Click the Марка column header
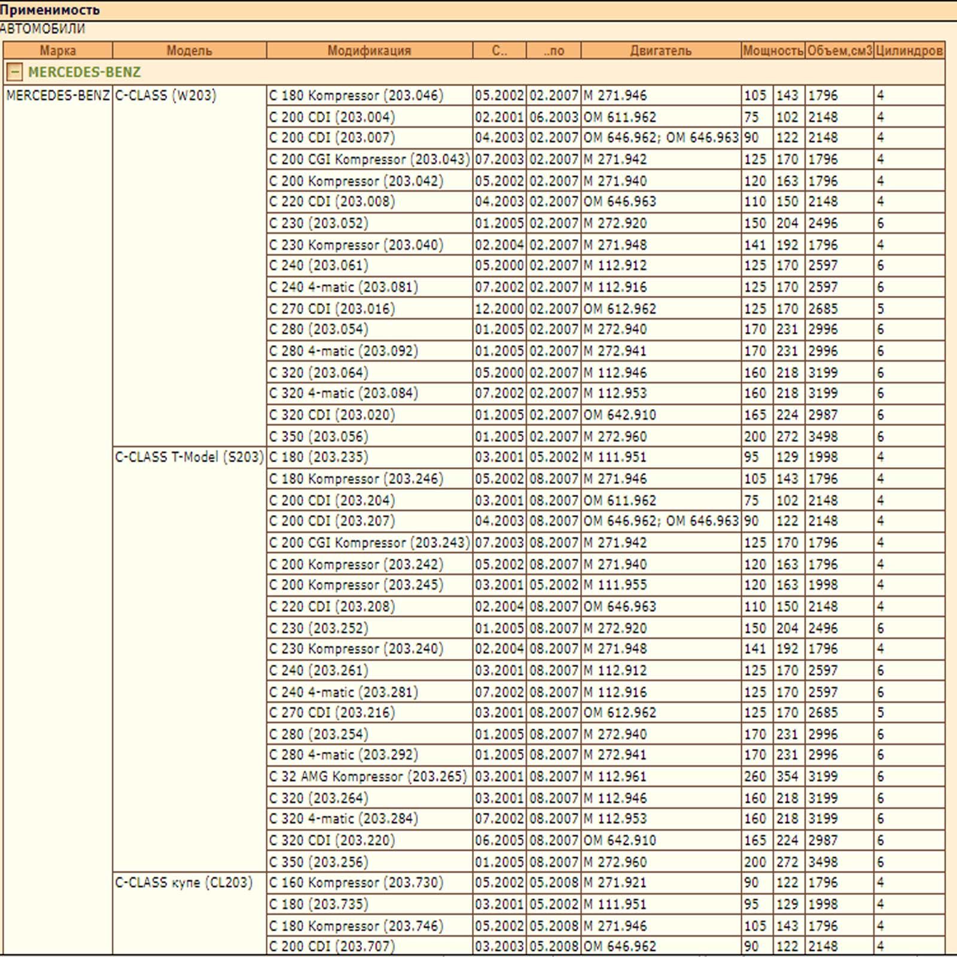 (x=57, y=51)
